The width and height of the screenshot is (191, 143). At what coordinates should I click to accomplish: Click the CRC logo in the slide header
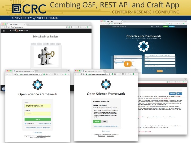pyautogui.click(x=29, y=9)
